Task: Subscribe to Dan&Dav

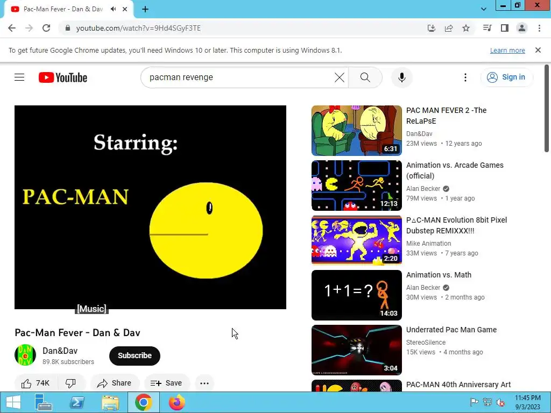Action: [x=135, y=356]
